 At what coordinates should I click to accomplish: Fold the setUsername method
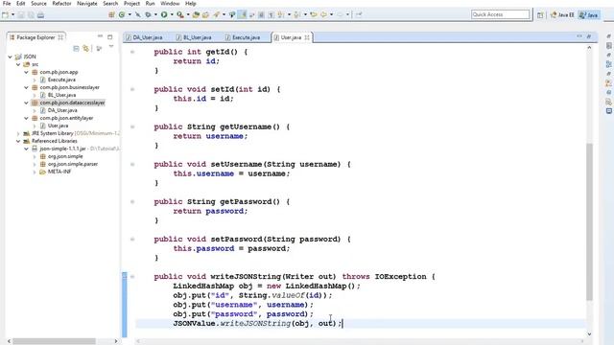click(x=132, y=164)
